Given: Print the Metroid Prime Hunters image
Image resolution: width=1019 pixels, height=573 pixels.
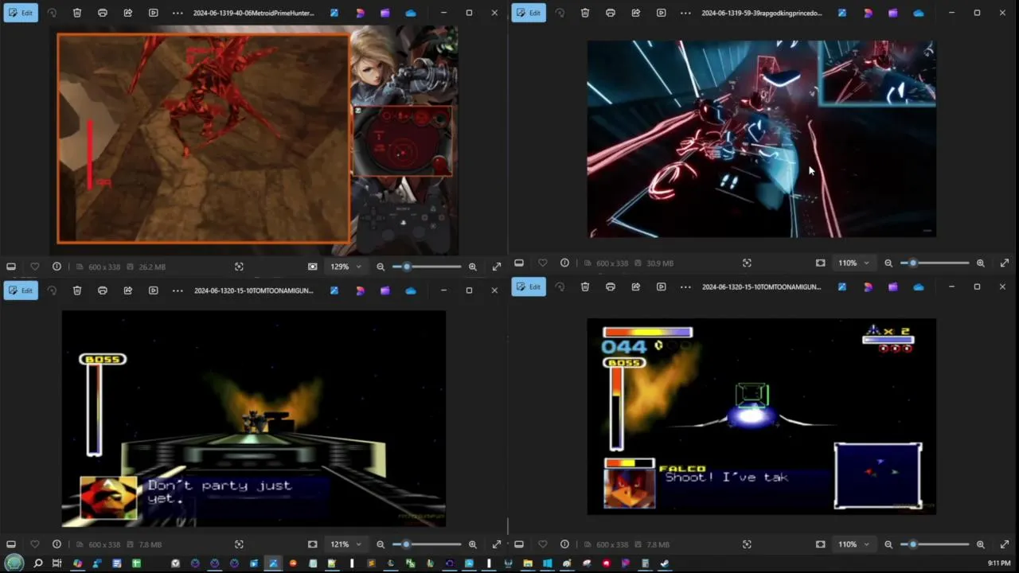Looking at the screenshot, I should (x=103, y=13).
